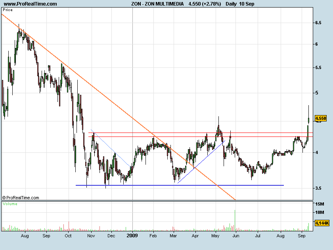Click the 4.550 (+2.78%) quote in header
The image size is (333, 250).
[205, 4]
